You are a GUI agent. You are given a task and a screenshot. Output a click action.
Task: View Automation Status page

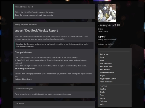(x=107, y=73)
